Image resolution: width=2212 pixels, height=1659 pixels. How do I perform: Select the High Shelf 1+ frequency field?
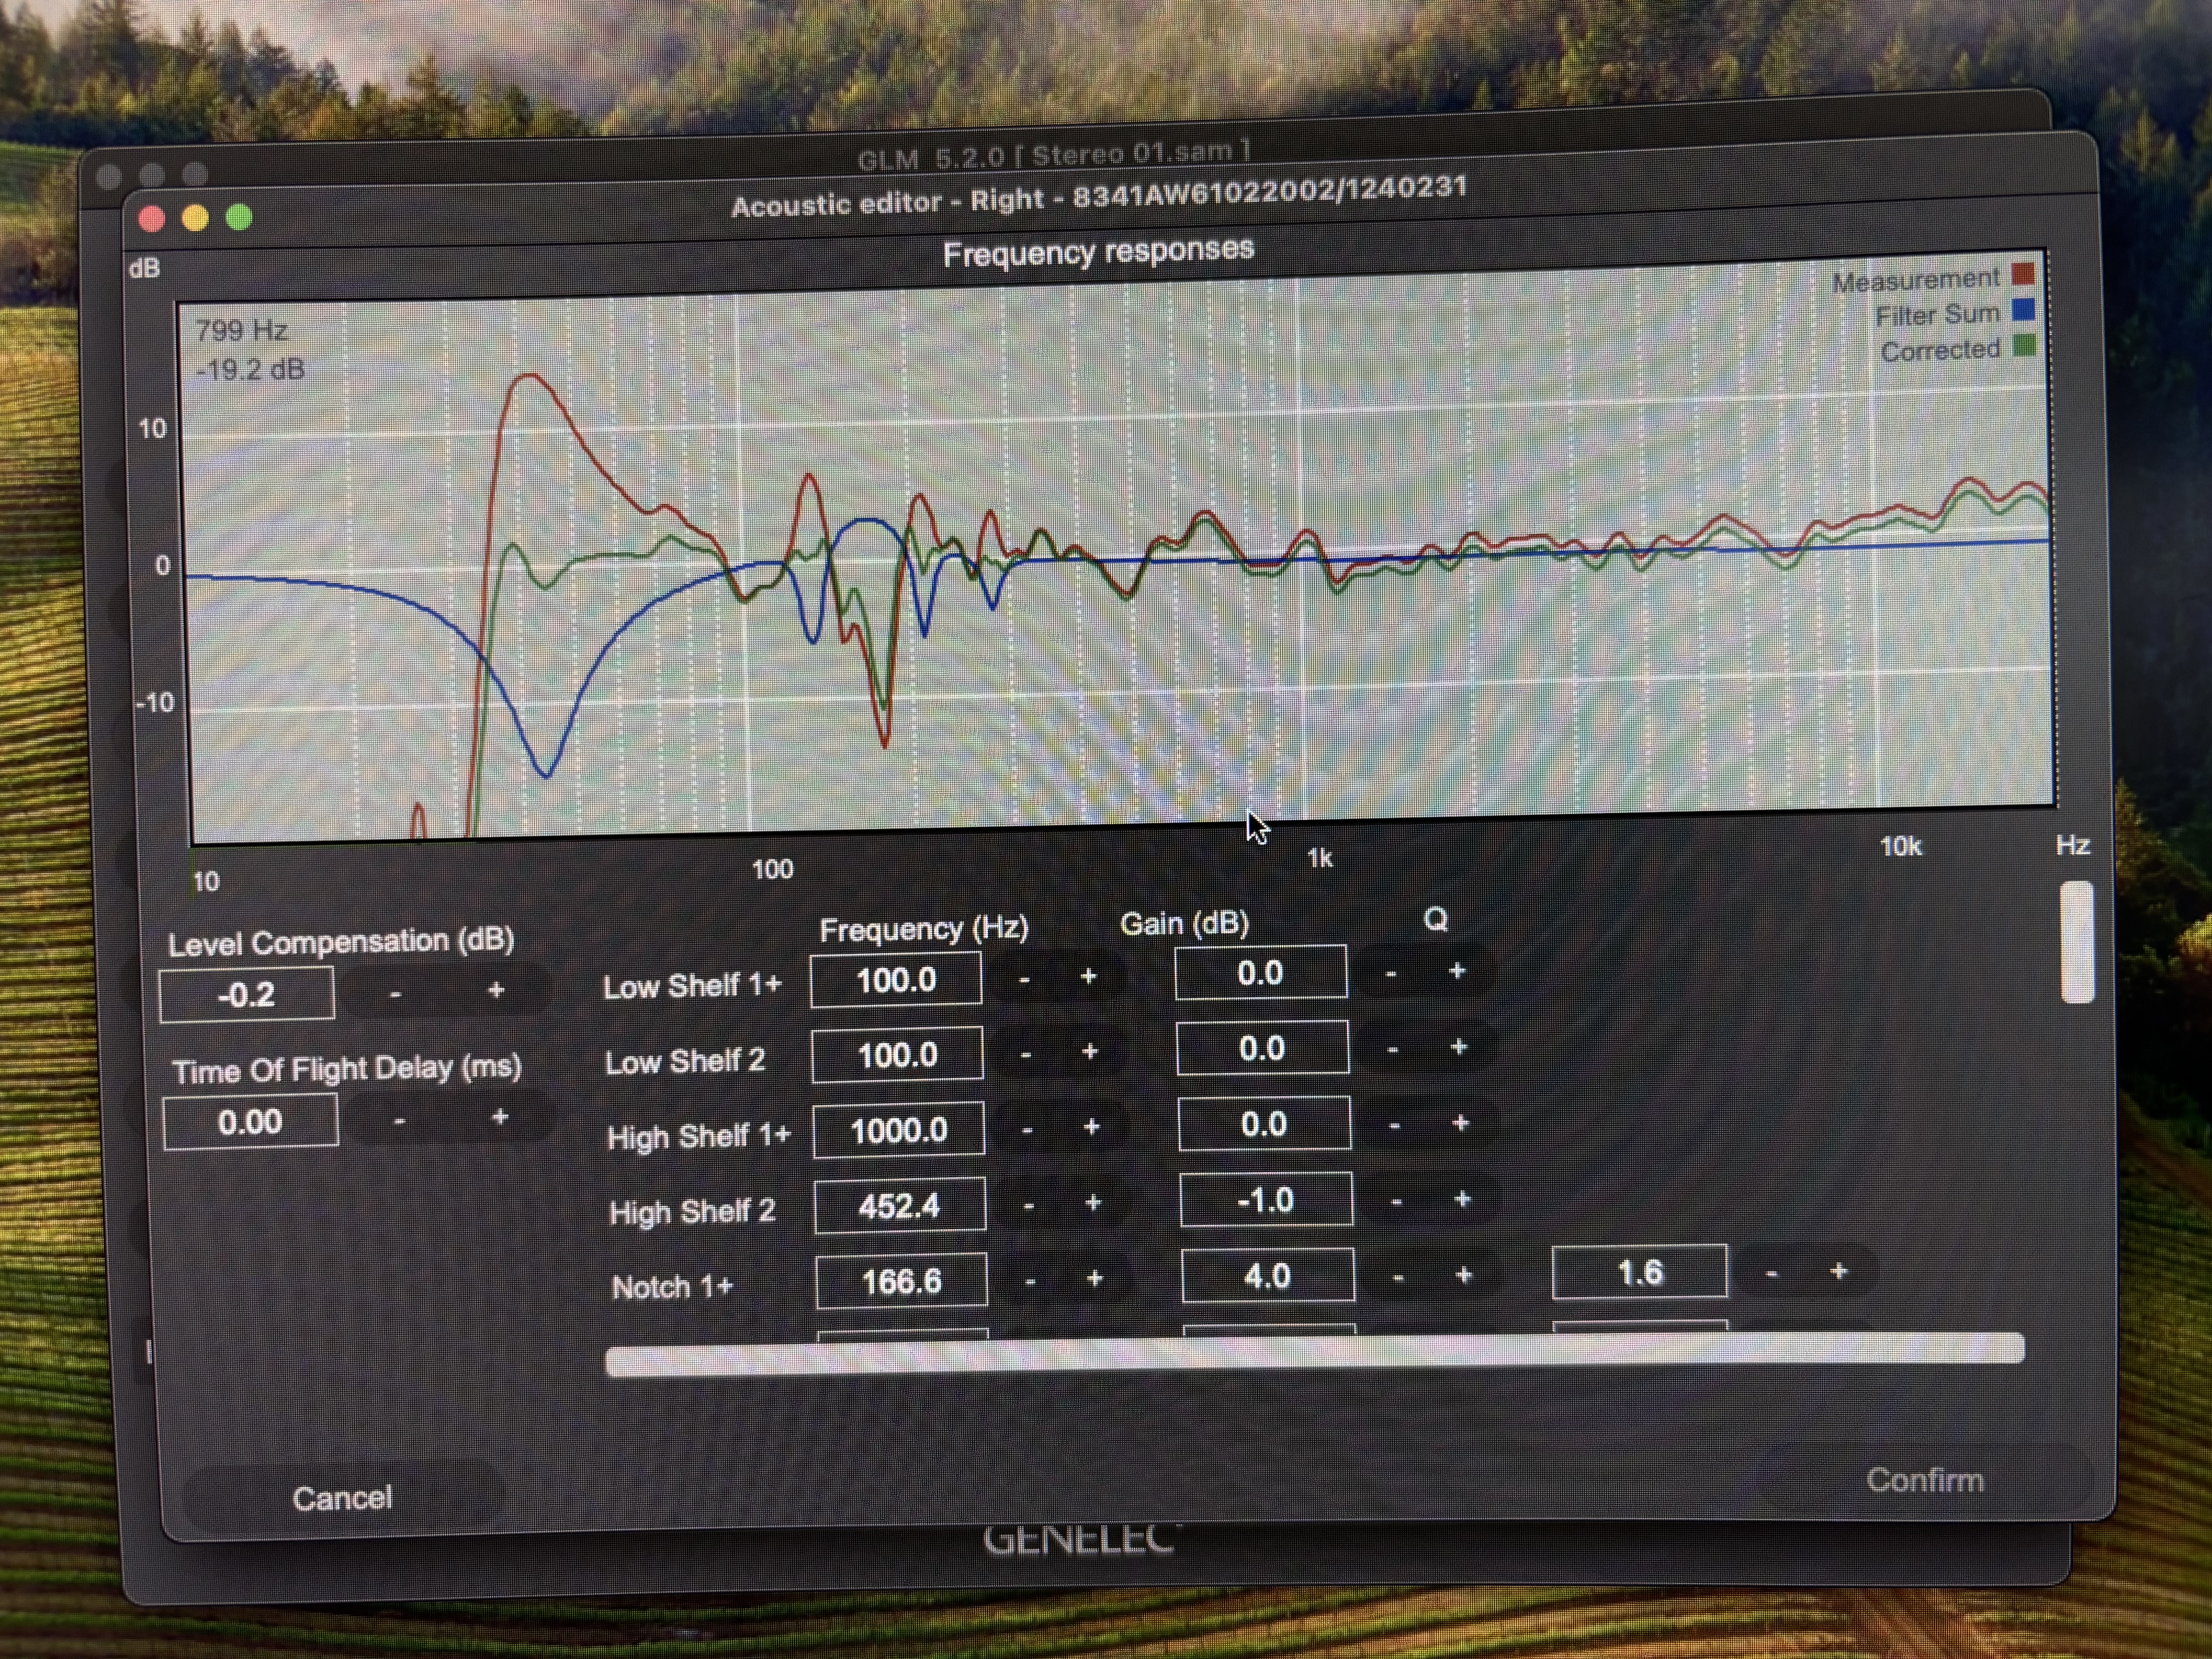[x=899, y=1130]
